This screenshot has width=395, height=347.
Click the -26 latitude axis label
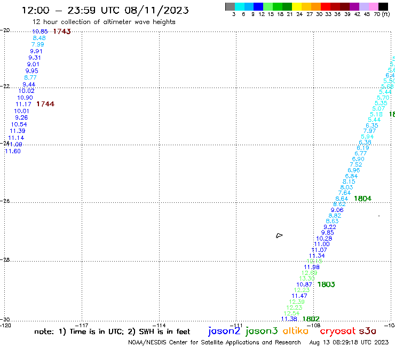click(x=5, y=201)
